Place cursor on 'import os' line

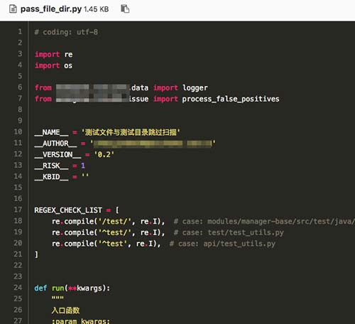point(54,65)
